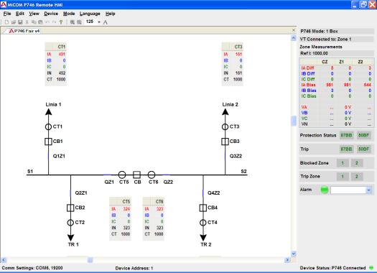Click the Zoom In magnifier icon
This screenshot has width=377, height=273.
(x=72, y=22)
